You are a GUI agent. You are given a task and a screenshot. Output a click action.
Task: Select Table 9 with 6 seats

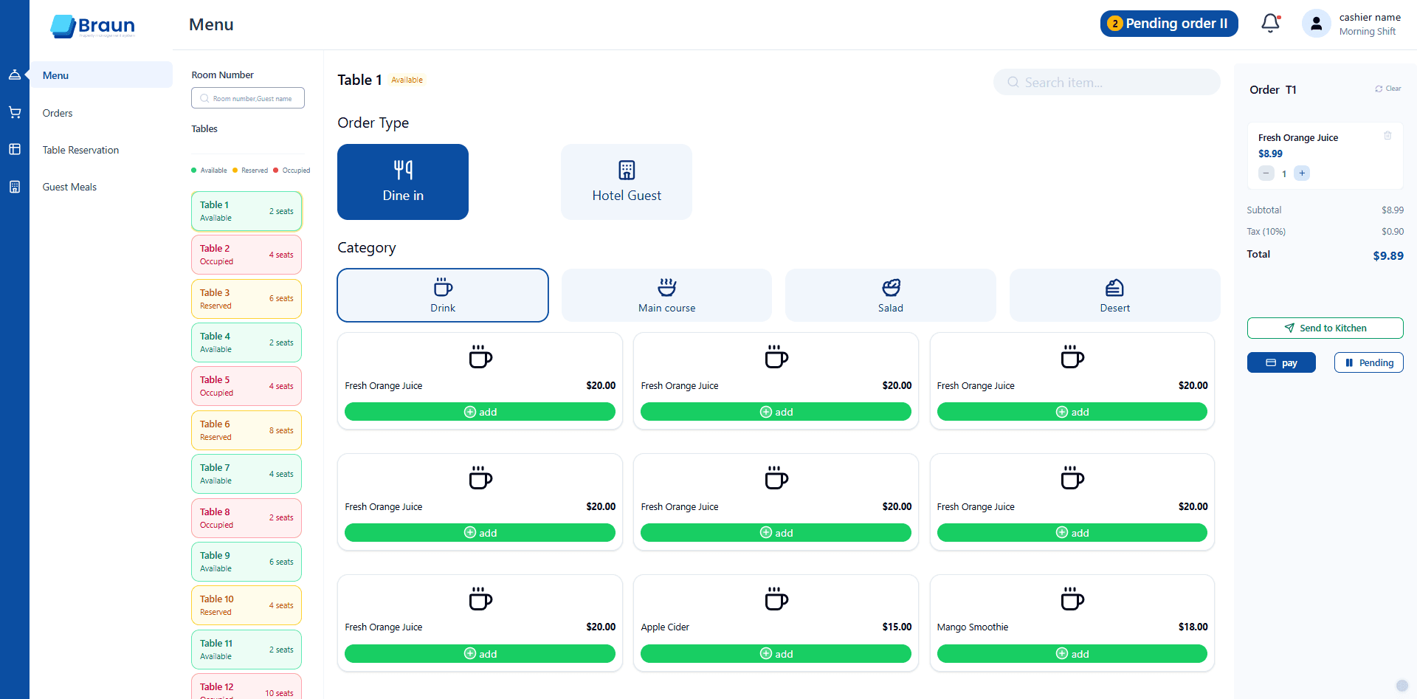[x=246, y=562]
